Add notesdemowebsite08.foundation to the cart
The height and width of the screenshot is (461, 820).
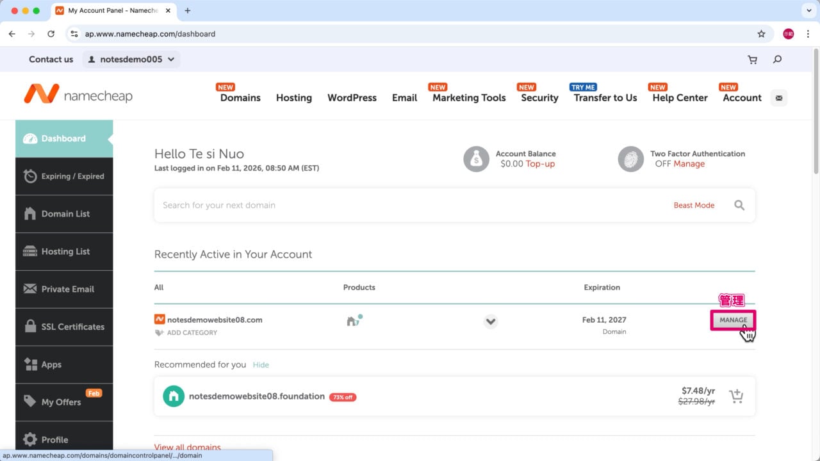tap(737, 396)
